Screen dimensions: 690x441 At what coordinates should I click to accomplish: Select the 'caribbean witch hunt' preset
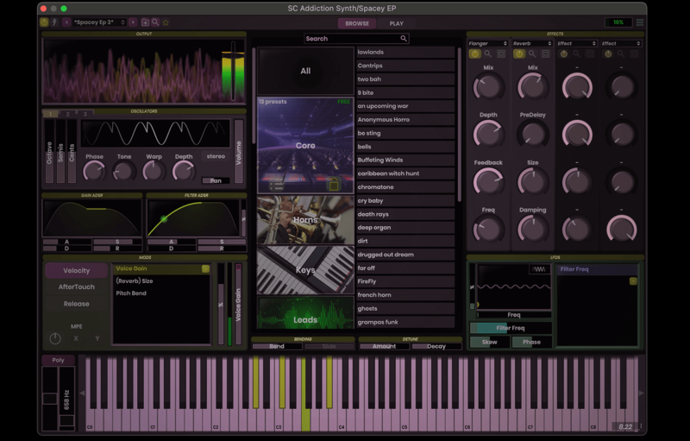tap(405, 173)
